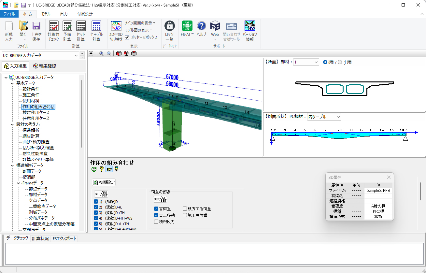Switch to the 計算状況 tab
Screen dimensions: 426x273
(x=40, y=238)
